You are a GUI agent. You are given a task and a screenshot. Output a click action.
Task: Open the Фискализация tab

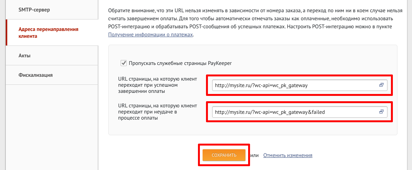(x=35, y=75)
